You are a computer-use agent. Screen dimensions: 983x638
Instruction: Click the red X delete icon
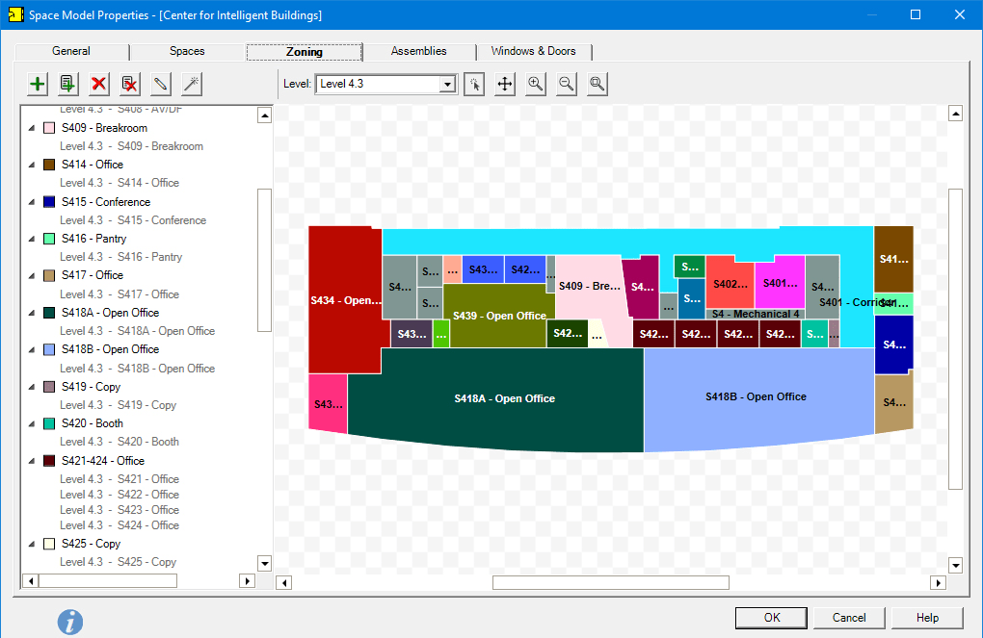click(97, 84)
